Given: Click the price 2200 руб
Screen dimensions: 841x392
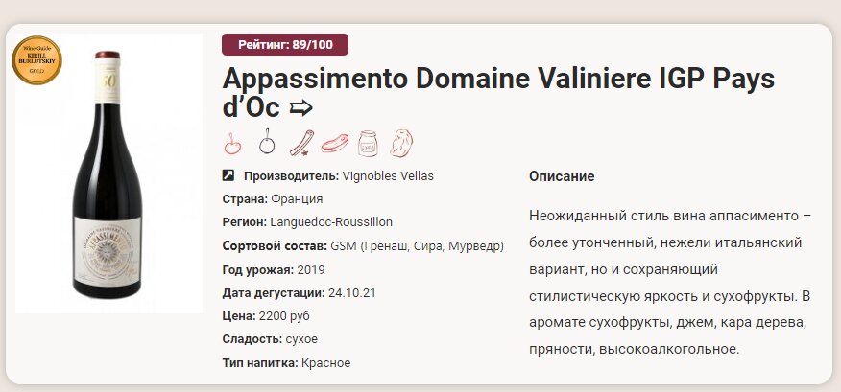Looking at the screenshot, I should (284, 316).
